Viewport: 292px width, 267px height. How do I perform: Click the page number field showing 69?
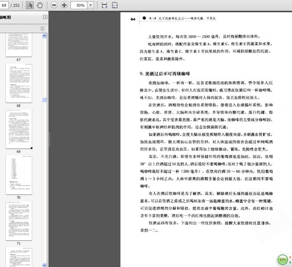click(4, 5)
